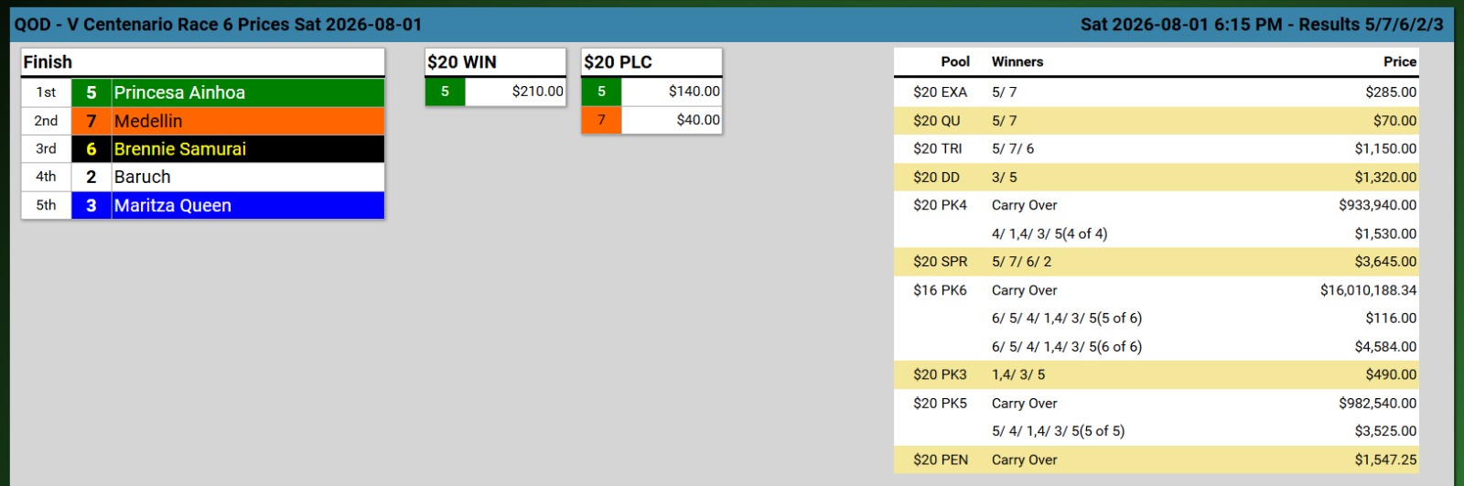Click the Price column header
This screenshot has height=486, width=1464.
[x=1400, y=61]
